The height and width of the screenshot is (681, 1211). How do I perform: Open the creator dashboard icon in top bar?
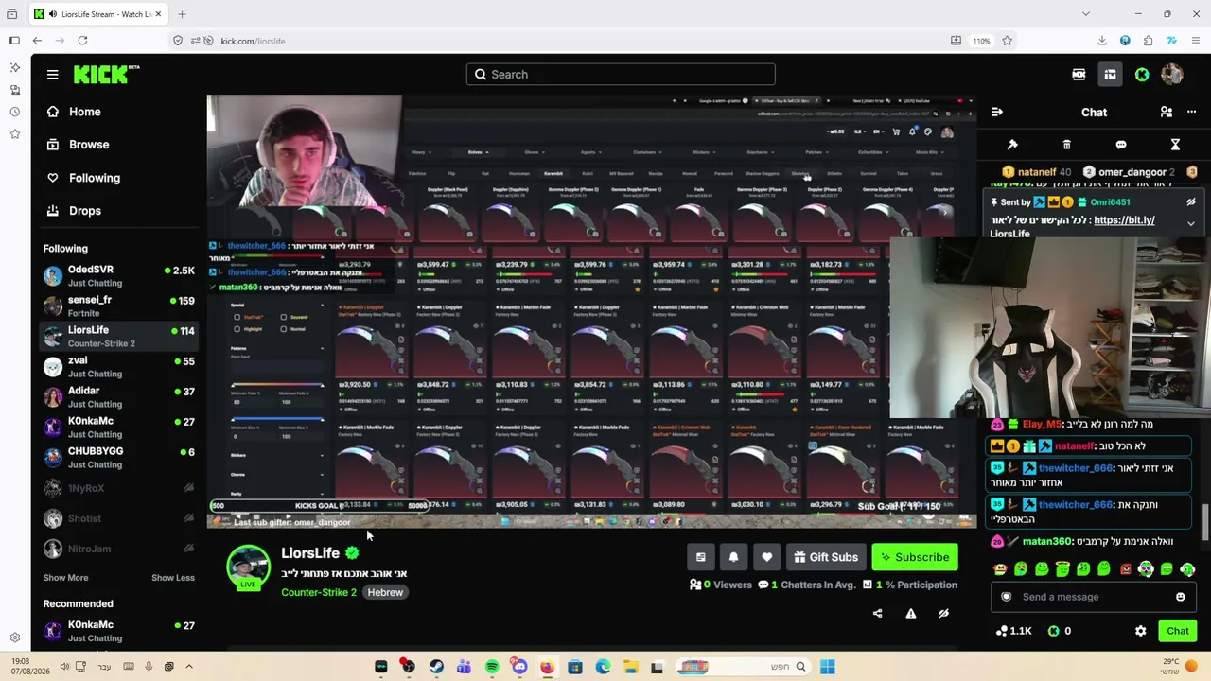click(1110, 75)
